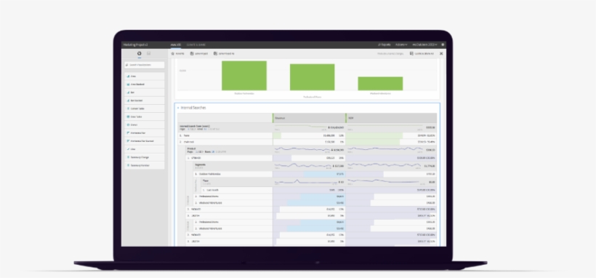Select the second metric column header
596x278 pixels.
(391, 118)
